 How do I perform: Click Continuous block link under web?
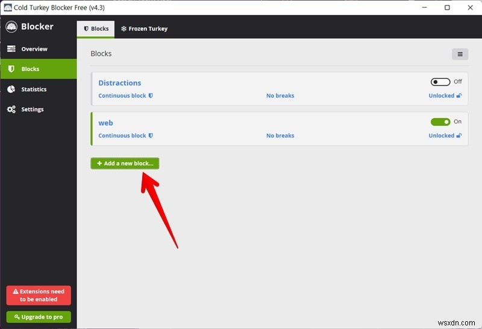[x=122, y=136]
